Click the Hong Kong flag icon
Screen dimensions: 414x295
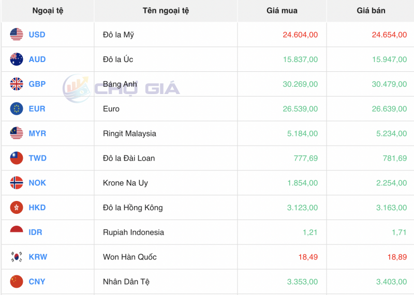pos(17,208)
